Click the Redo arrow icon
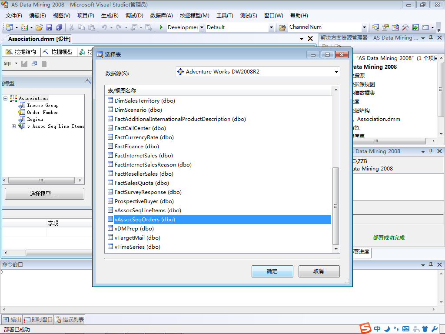Viewport: 445px width, 334px height. click(x=119, y=27)
